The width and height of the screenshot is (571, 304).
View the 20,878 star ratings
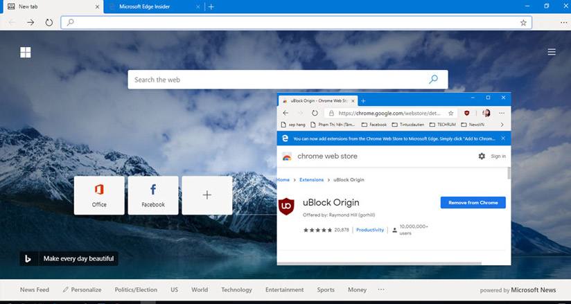326,230
